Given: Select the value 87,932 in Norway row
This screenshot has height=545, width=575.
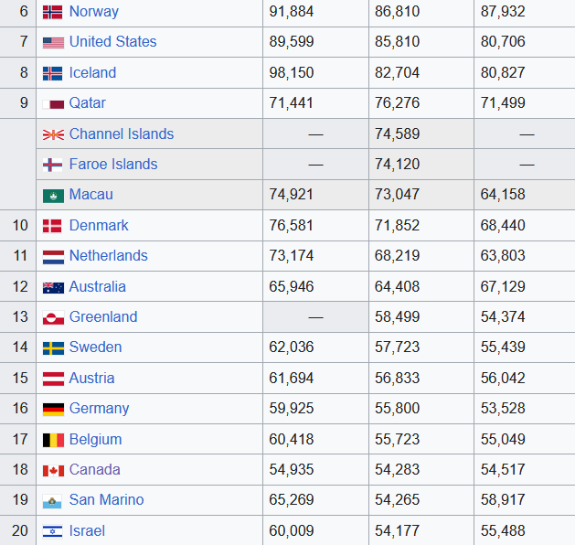Looking at the screenshot, I should [x=503, y=11].
